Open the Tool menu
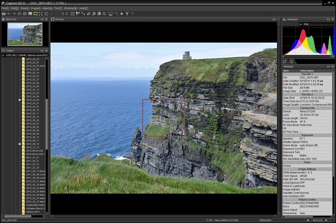This screenshot has height=223, width=336. (58, 8)
